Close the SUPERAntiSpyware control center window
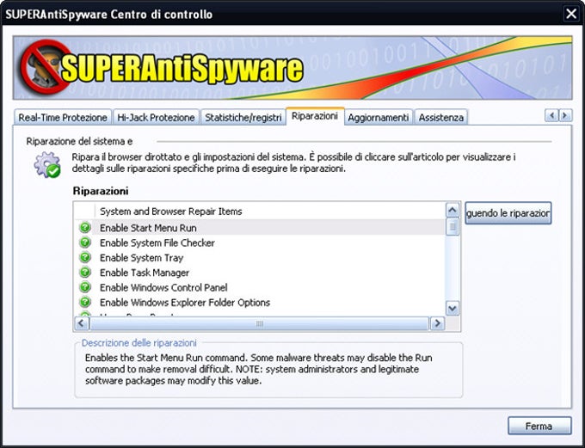The width and height of the screenshot is (585, 448). 571,14
